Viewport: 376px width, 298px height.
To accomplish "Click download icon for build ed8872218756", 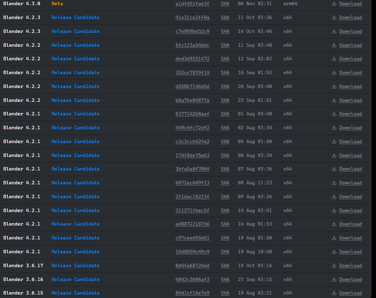I will tap(334, 224).
